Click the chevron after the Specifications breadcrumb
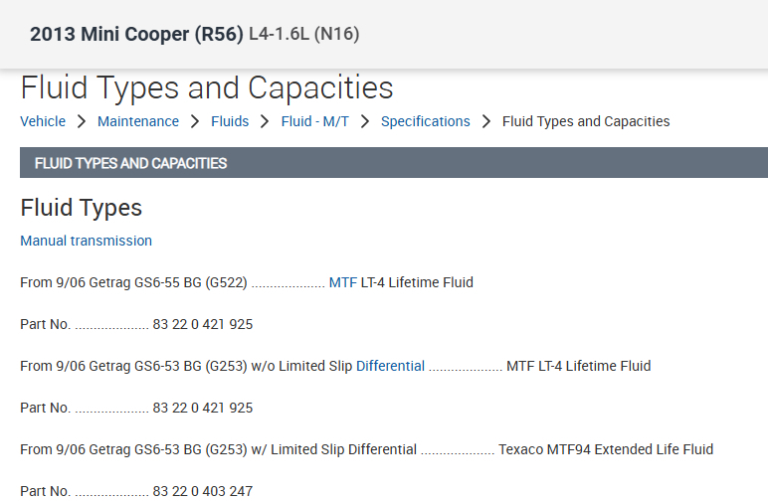The width and height of the screenshot is (768, 501). point(486,121)
